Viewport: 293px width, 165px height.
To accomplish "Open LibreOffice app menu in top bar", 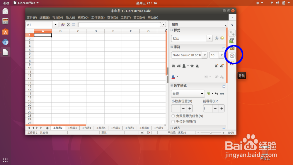I will [x=26, y=3].
